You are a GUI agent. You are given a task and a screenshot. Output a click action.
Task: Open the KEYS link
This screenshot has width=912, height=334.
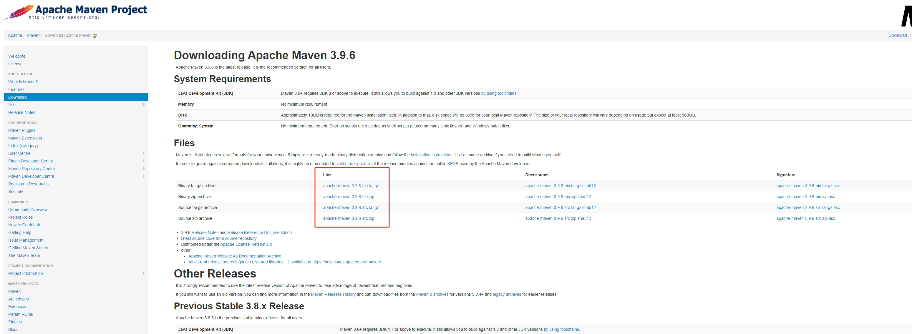[452, 164]
